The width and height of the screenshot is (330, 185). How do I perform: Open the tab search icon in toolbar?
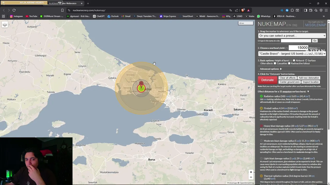(297, 10)
